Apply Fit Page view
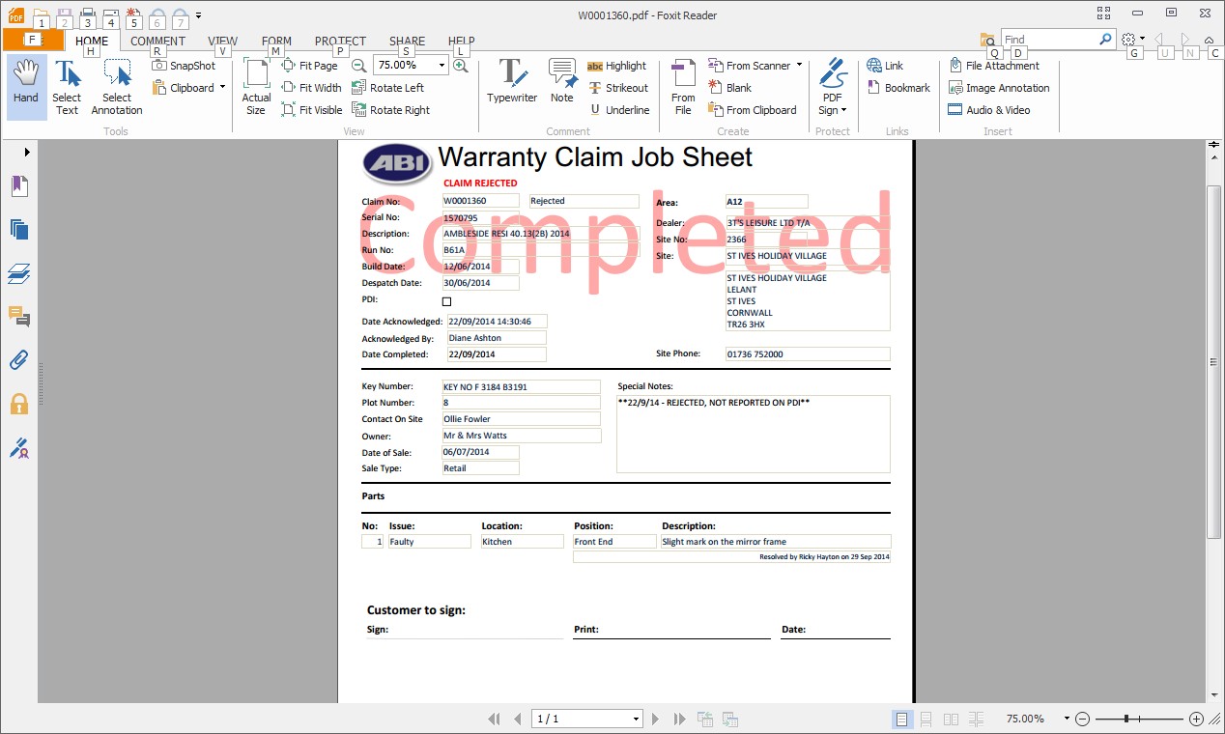 pos(310,66)
